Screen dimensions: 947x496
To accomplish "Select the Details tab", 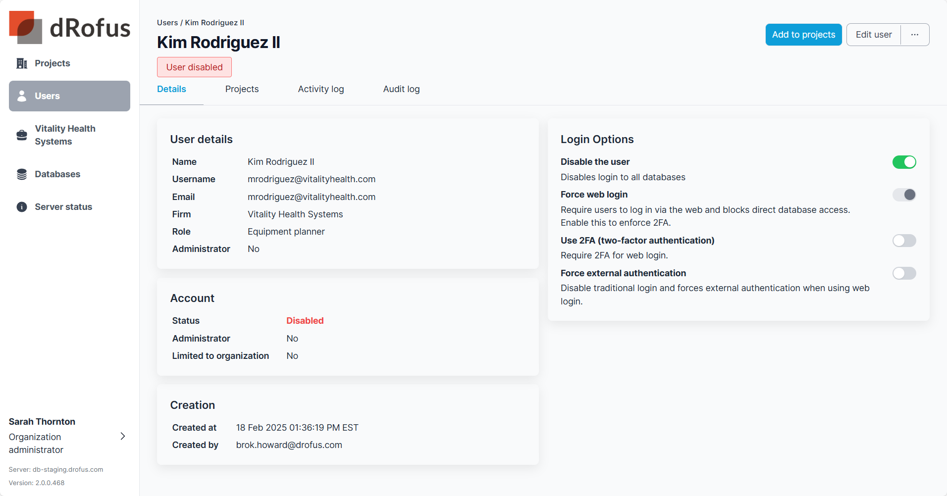I will 171,89.
